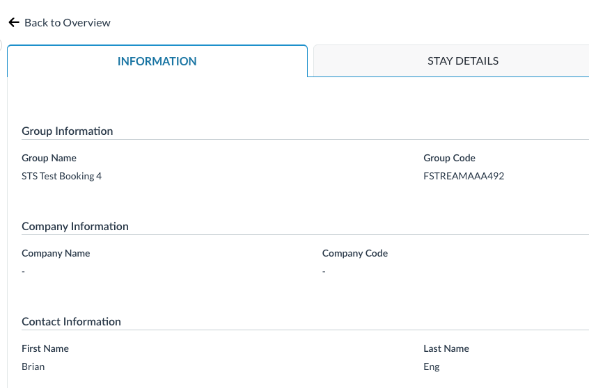The image size is (589, 388).
Task: Click the empty dash under Company Name
Action: [24, 271]
